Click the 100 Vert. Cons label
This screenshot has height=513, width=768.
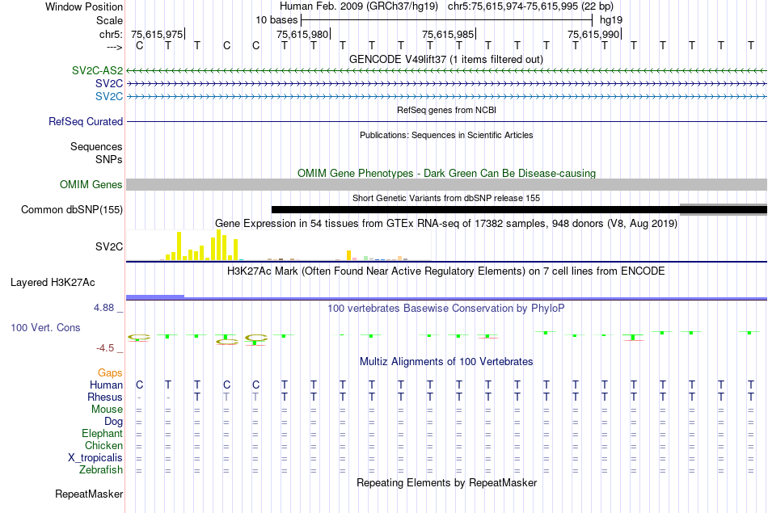point(45,327)
